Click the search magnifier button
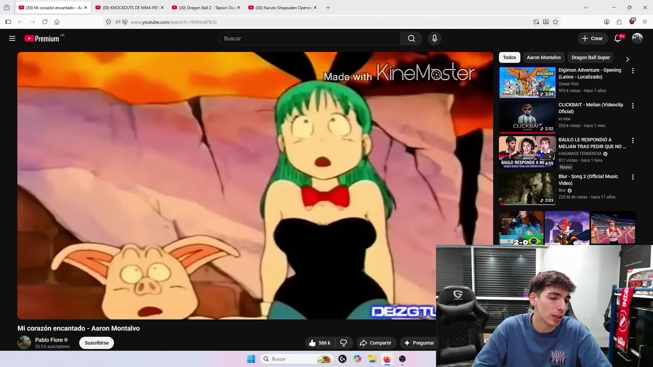The width and height of the screenshot is (653, 367). pos(411,38)
